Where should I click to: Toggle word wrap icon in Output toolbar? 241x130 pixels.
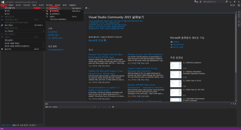113,107
